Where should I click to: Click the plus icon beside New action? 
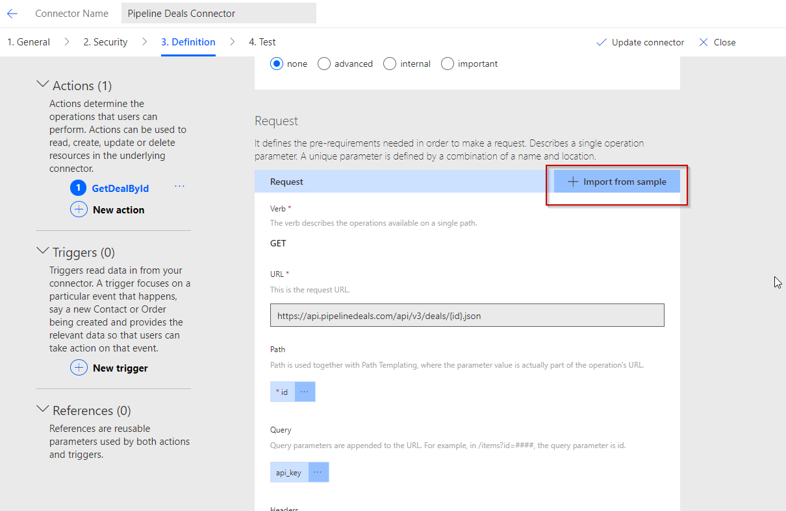(79, 209)
